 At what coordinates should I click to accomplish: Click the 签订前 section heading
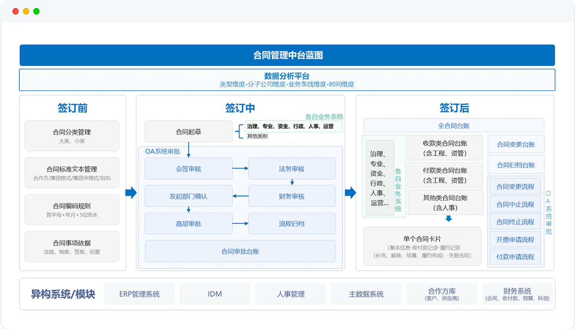pos(72,108)
